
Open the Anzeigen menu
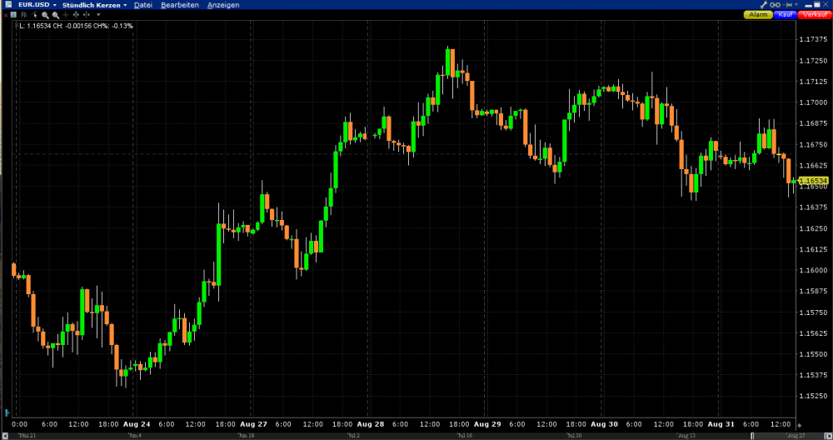click(x=223, y=5)
